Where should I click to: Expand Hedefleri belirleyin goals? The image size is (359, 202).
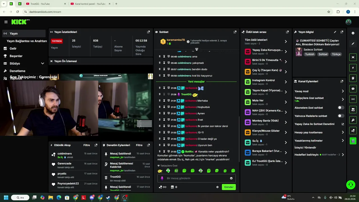[343, 155]
